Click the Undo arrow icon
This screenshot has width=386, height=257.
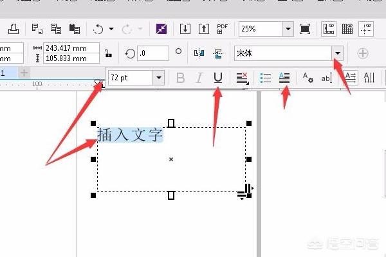(98, 28)
